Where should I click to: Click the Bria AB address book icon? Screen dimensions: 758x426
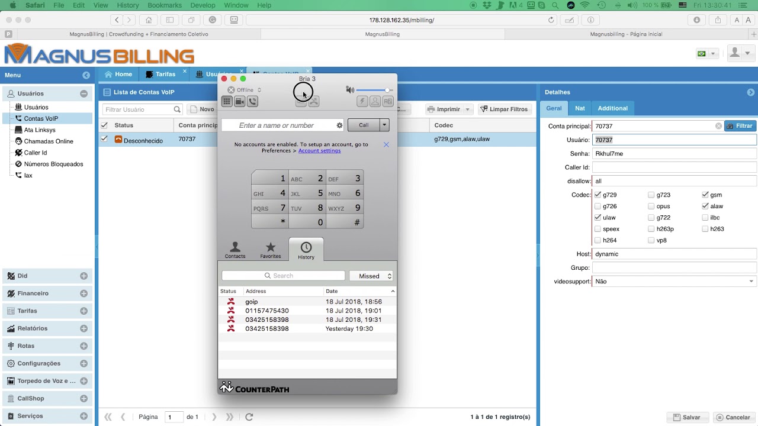click(x=388, y=101)
